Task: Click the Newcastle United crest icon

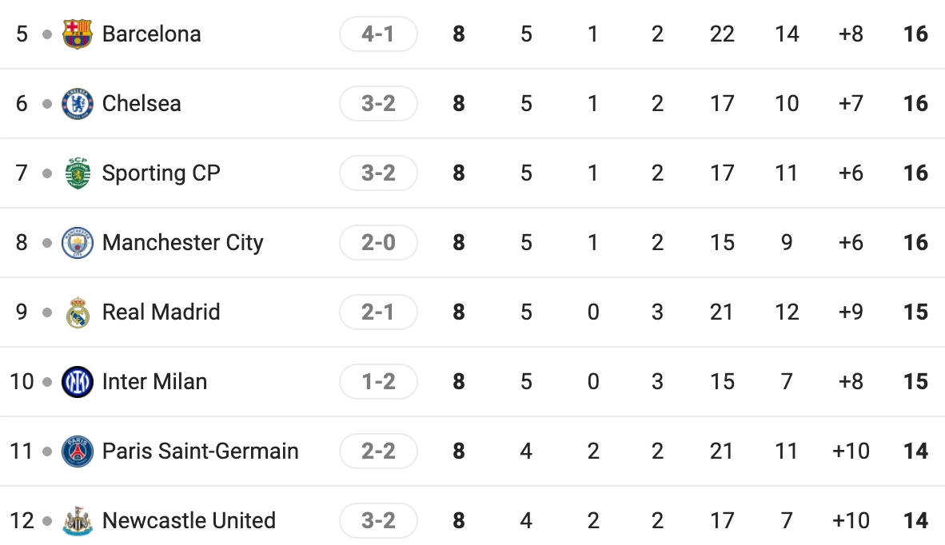Action: tap(78, 521)
